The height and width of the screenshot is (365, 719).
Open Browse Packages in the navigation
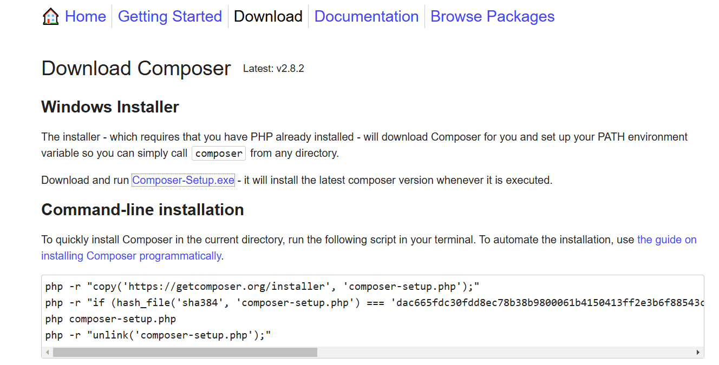click(493, 16)
